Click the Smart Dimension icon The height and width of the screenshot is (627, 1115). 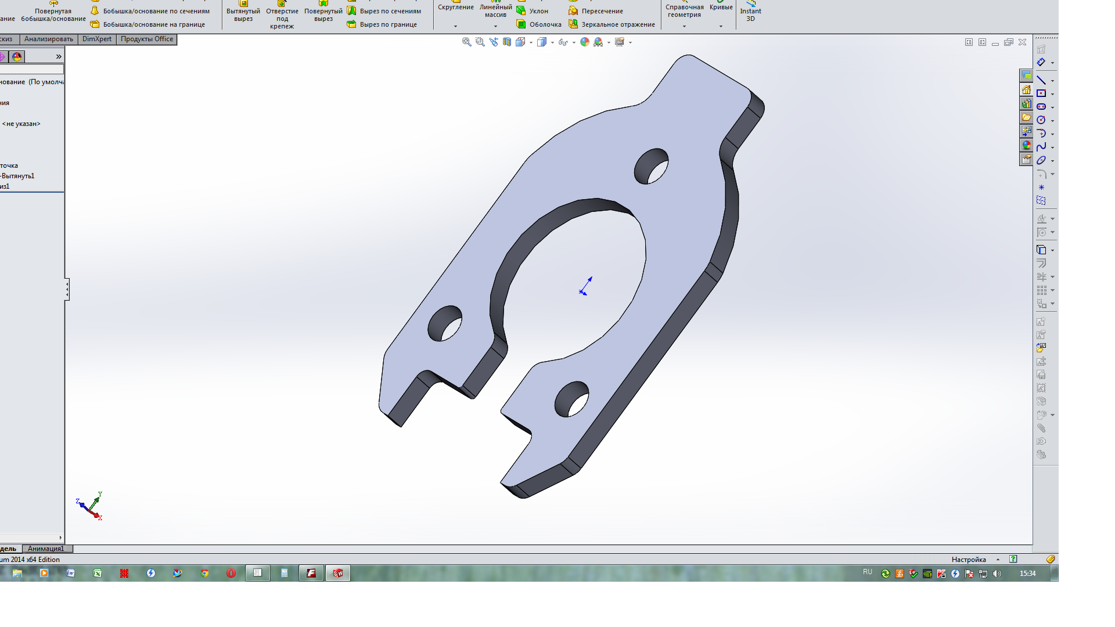pos(1041,62)
